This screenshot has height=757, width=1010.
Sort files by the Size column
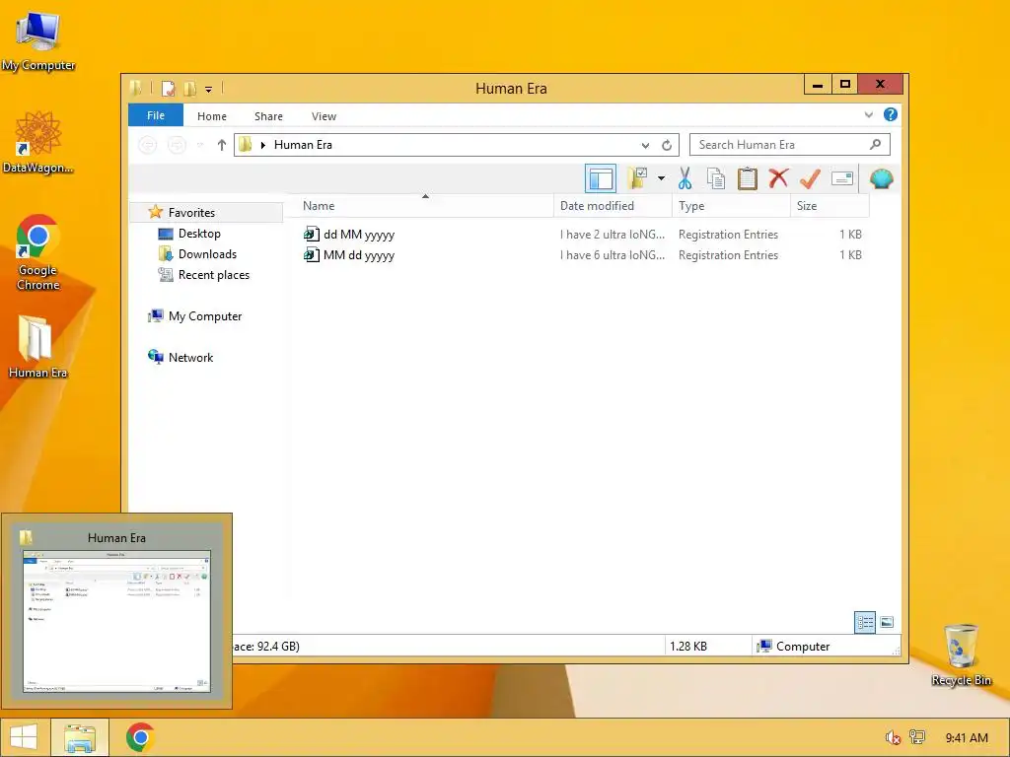830,205
